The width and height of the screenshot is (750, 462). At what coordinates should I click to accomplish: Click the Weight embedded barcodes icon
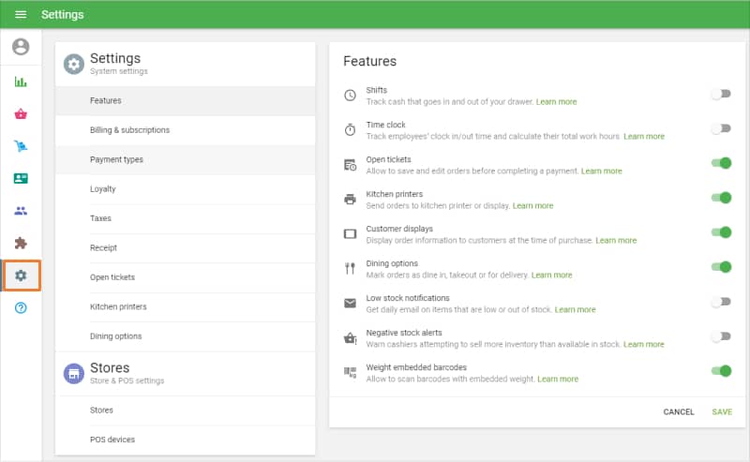point(350,373)
